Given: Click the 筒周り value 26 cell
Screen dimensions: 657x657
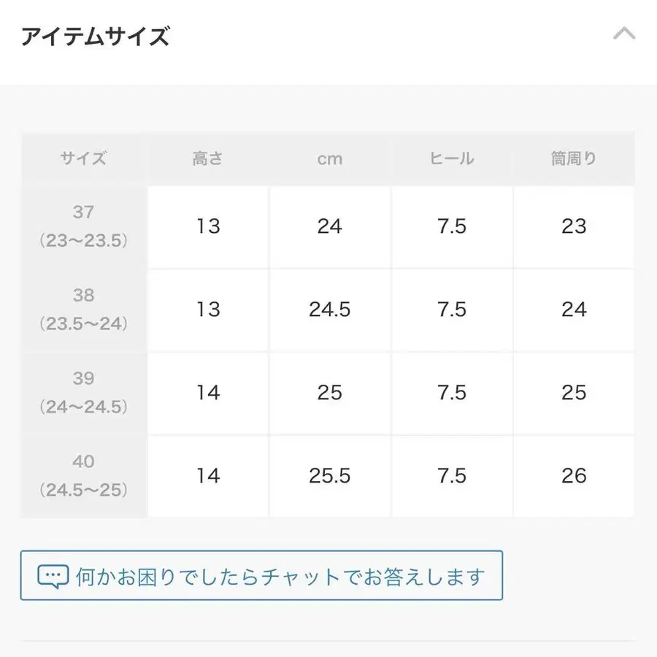Looking at the screenshot, I should point(574,476).
